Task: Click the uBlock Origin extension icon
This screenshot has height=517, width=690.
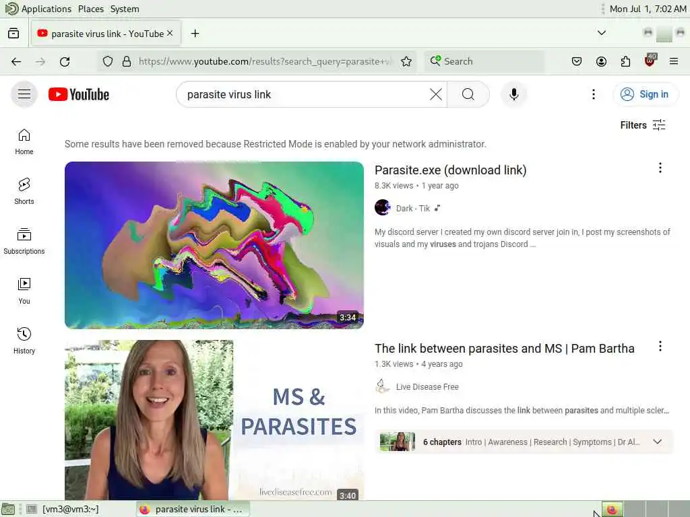Action: pyautogui.click(x=650, y=61)
